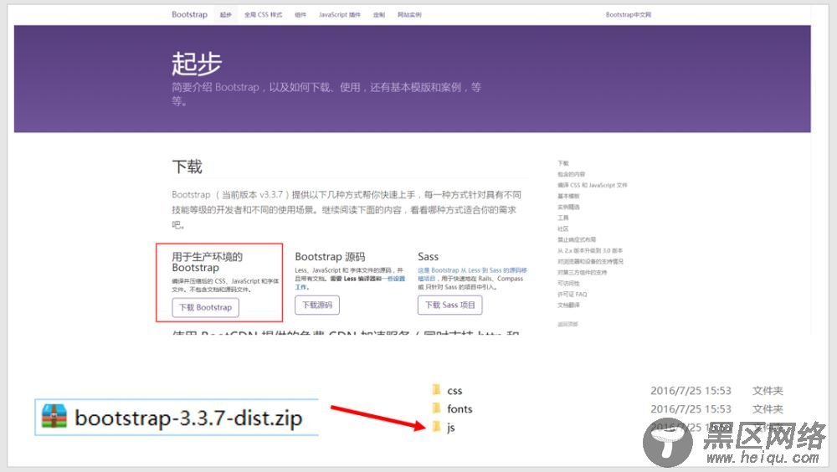837x472 pixels.
Task: Select the bootstrap-3.3.7-dist.zip file name
Action: [188, 418]
